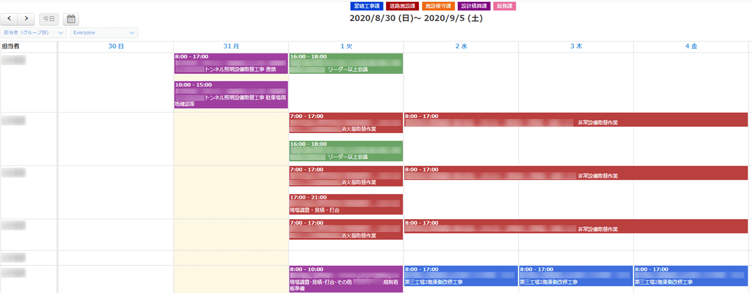The width and height of the screenshot is (752, 293).
Task: Click the 2 水 day column header
Action: pyautogui.click(x=461, y=46)
